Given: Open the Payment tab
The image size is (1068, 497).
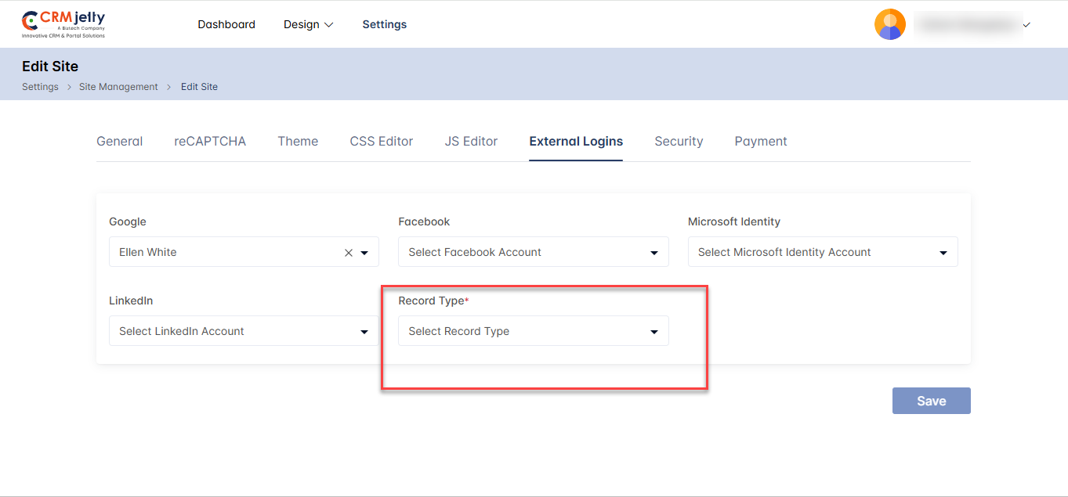Looking at the screenshot, I should pos(761,142).
